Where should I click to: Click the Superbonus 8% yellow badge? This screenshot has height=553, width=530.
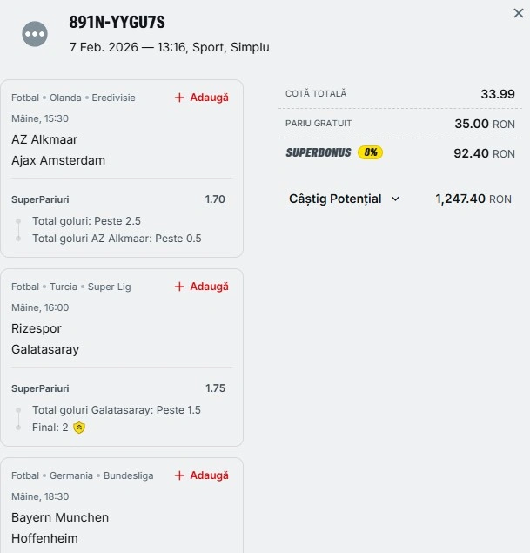click(370, 152)
